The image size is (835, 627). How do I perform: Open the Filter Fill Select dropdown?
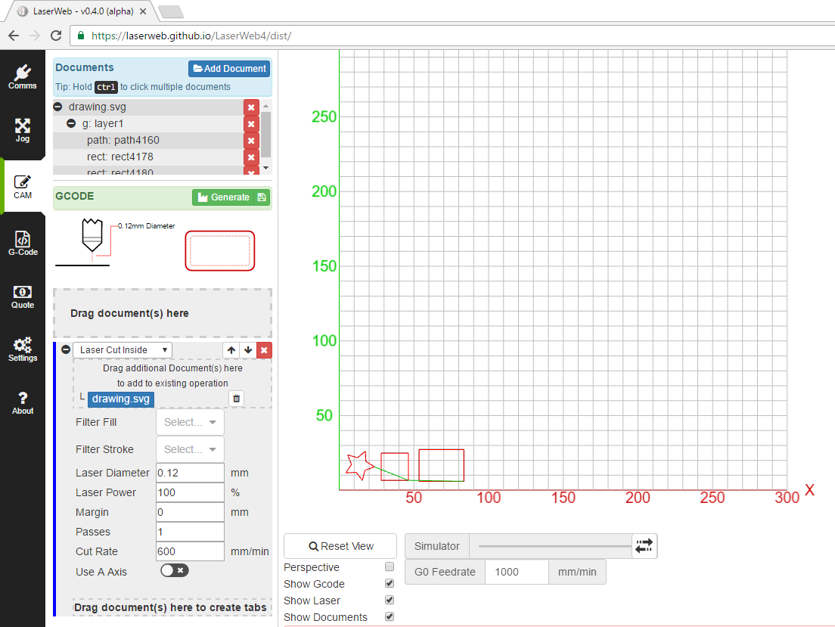[x=190, y=422]
